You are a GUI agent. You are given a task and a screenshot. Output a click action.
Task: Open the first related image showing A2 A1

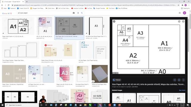[124, 98]
